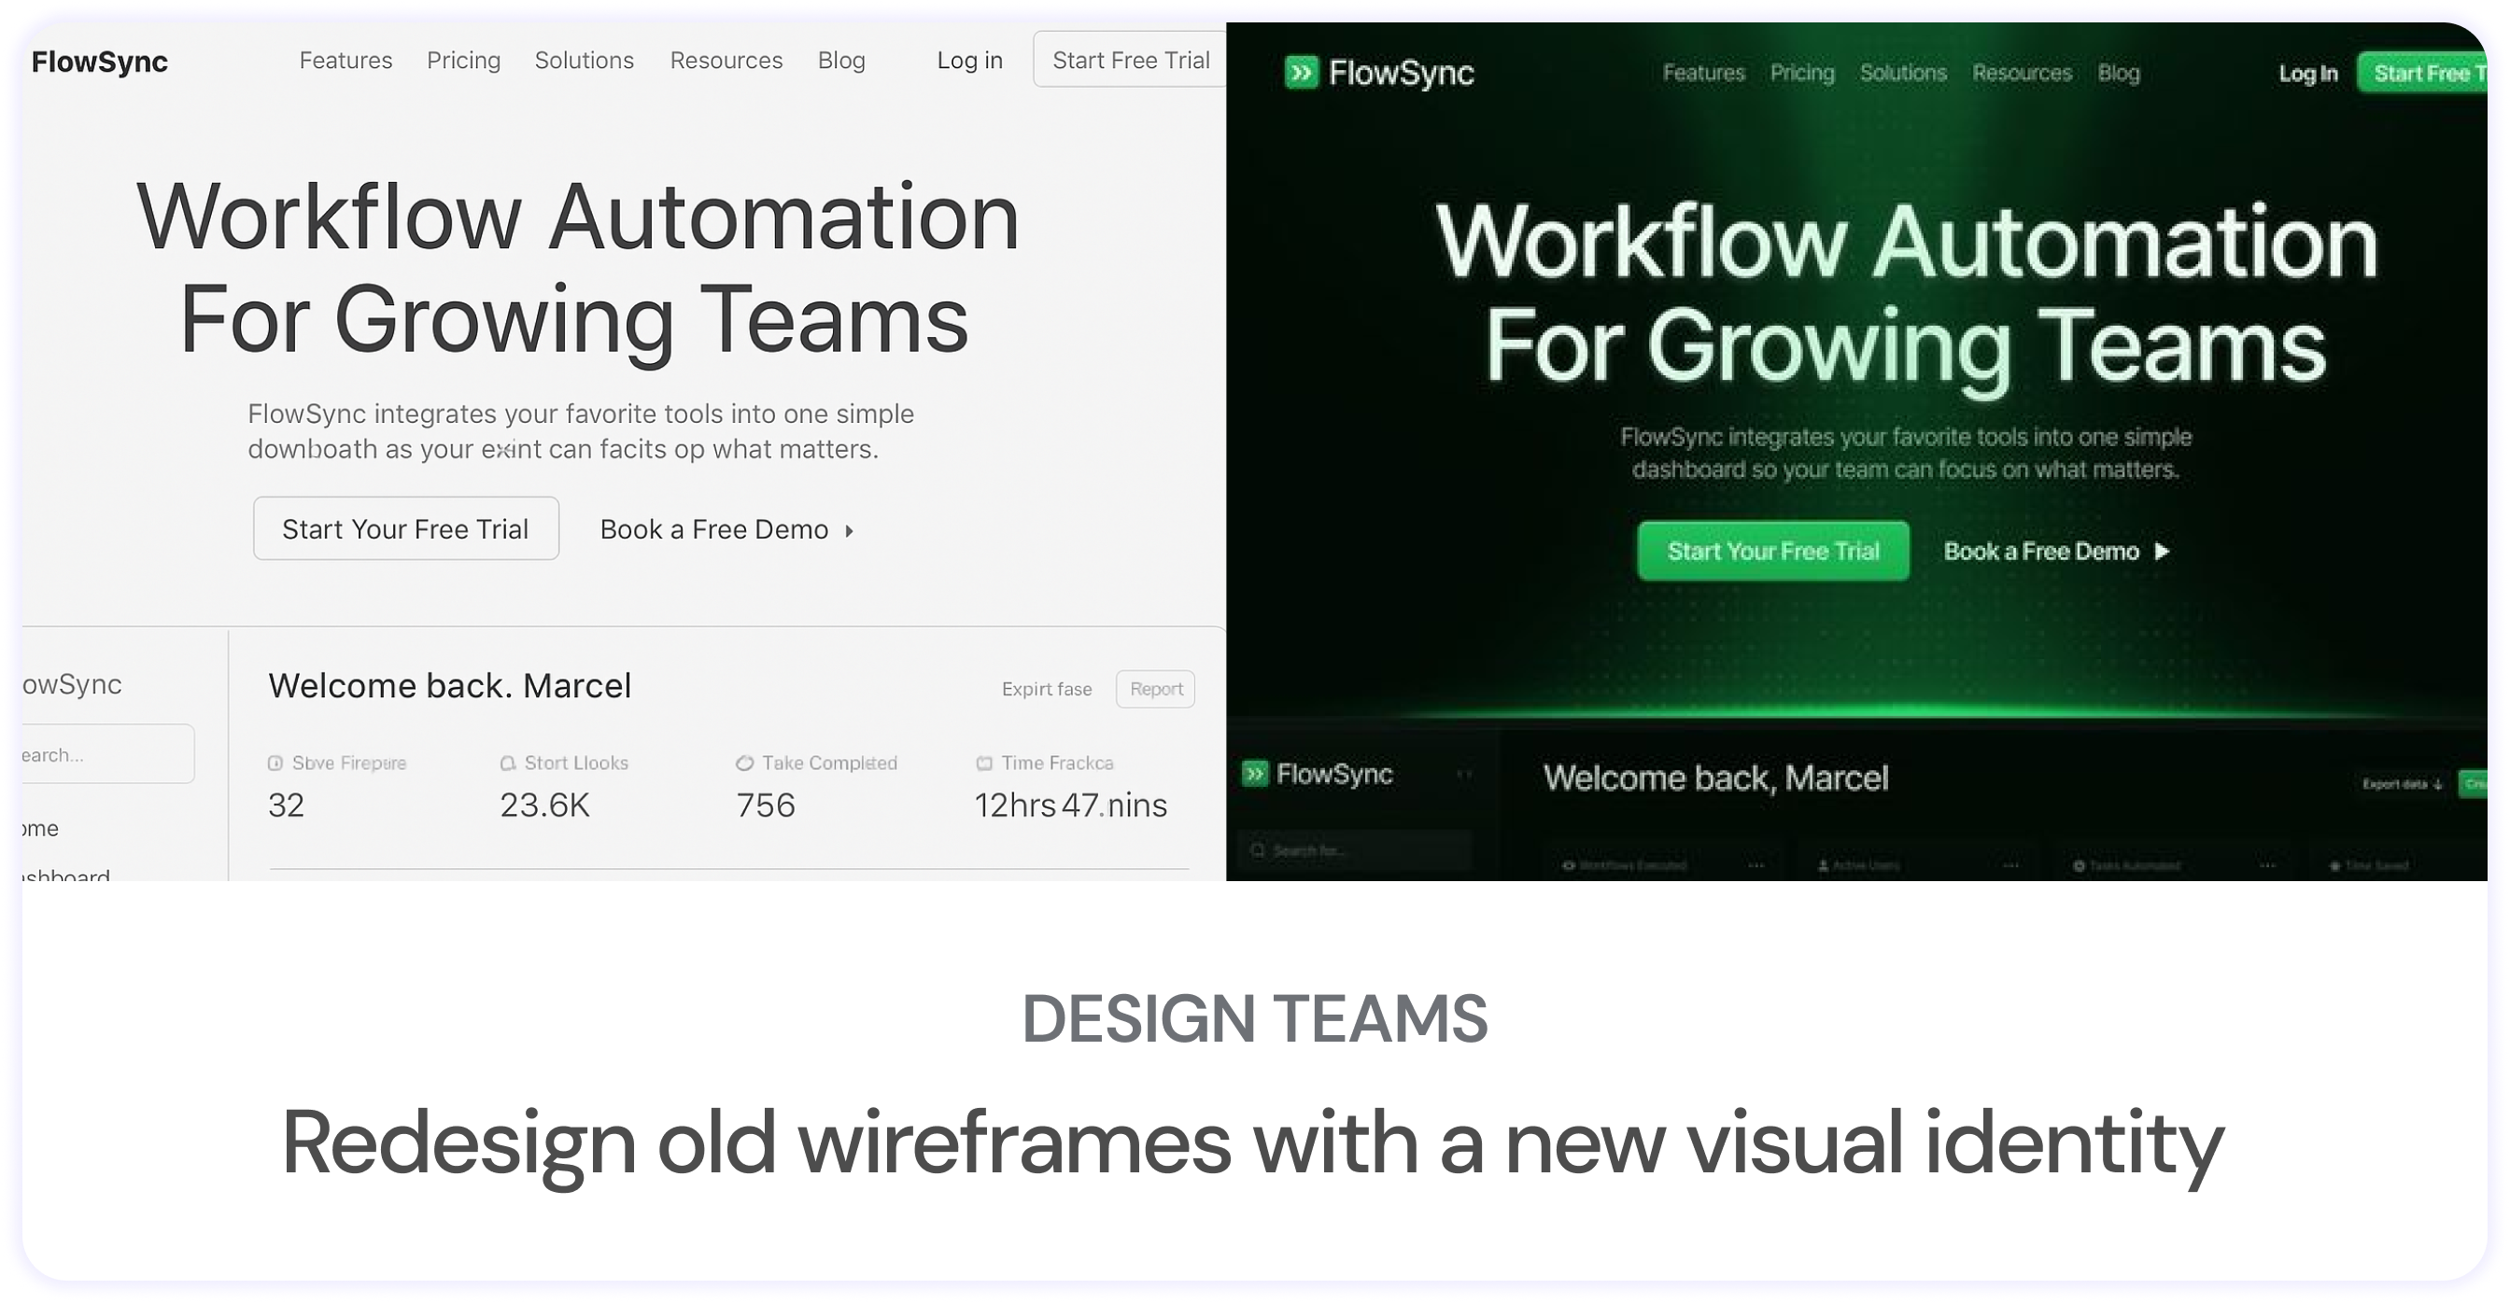Click the person icon on the Active Users card
The image size is (2510, 1303).
pos(1822,866)
